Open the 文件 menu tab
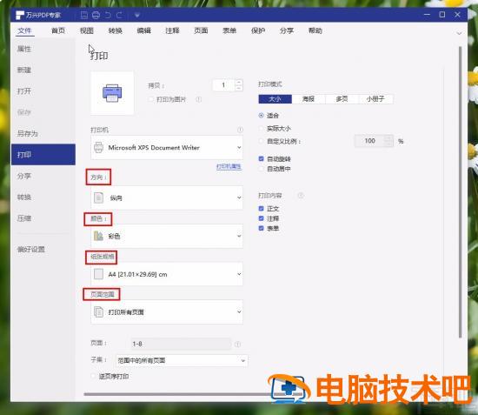 click(x=24, y=30)
